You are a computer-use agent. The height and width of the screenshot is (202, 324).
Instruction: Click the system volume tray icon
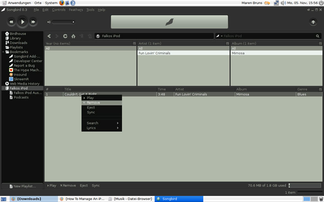283,3
